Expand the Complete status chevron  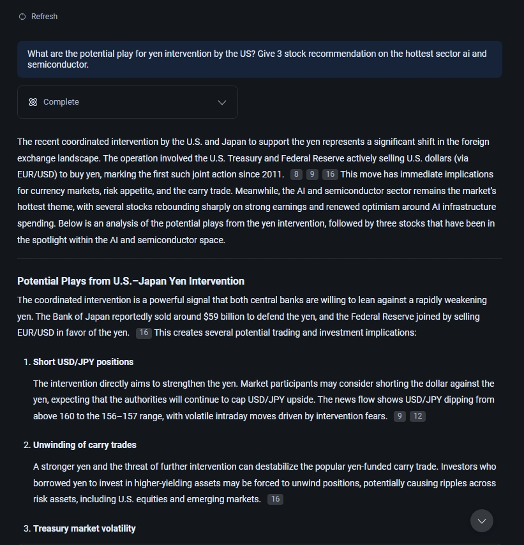click(222, 103)
